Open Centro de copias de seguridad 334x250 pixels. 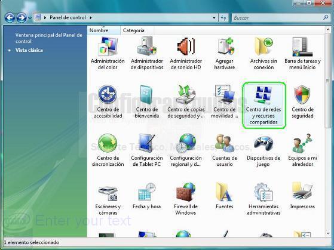186,101
